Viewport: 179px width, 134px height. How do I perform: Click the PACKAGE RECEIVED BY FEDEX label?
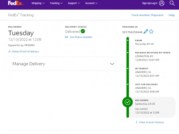click(x=153, y=53)
